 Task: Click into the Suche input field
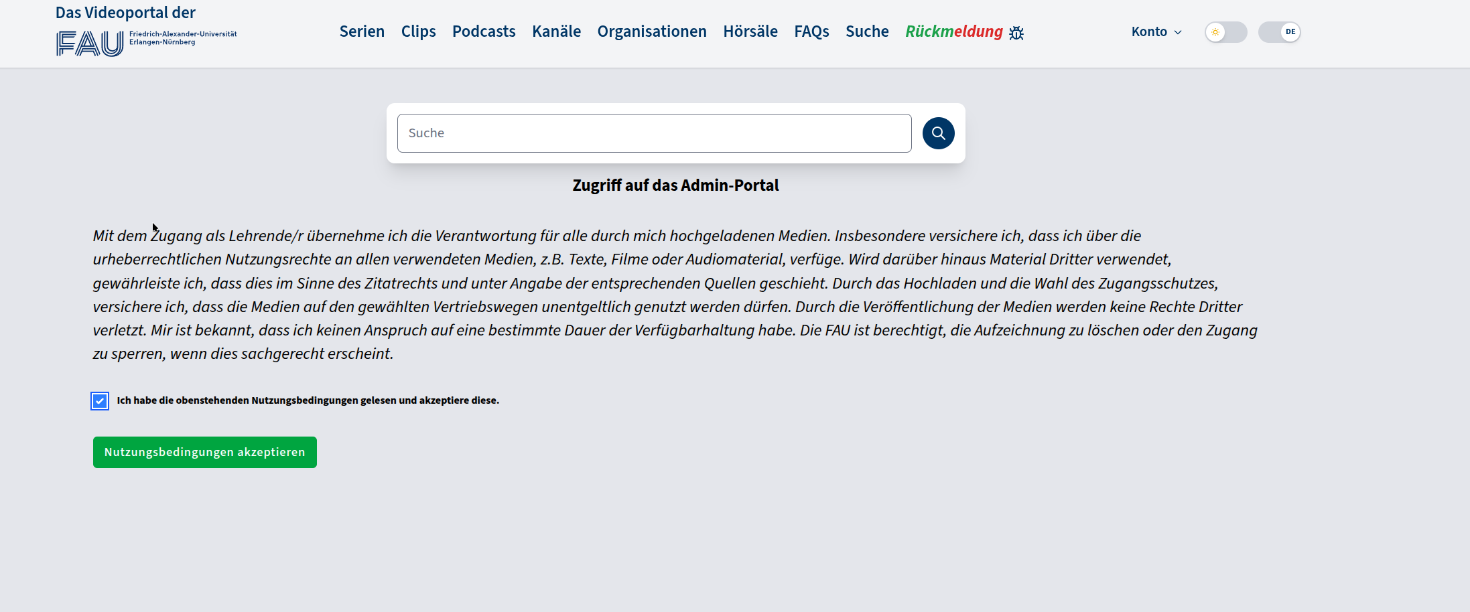(x=654, y=133)
